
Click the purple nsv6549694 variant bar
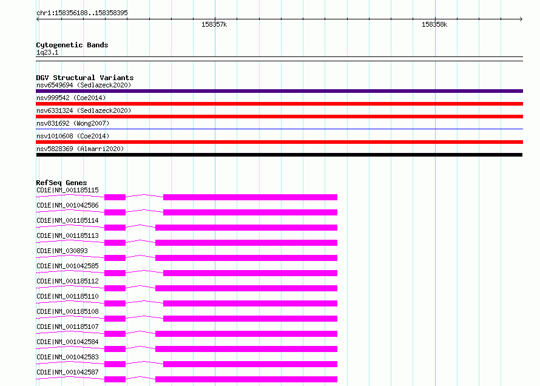(279, 91)
